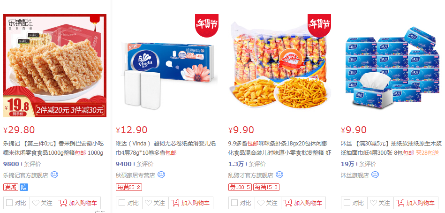This screenshot has height=213, width=445.
Task: Click chat icon next to 秋硕家居专营店
Action: [x=161, y=175]
